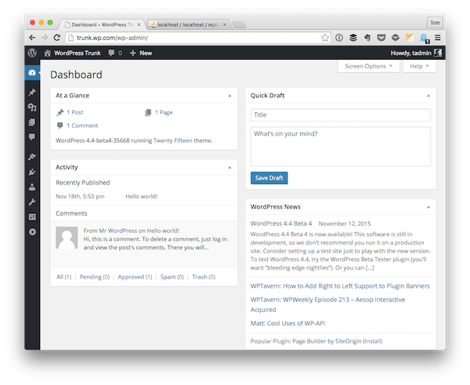Filter comments by Trash (0)
Viewport: 470px width, 385px height.
coord(204,277)
